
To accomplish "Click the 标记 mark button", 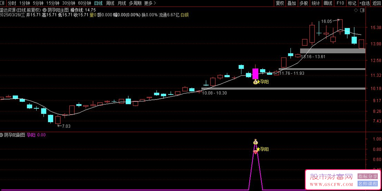I will coord(352,3).
